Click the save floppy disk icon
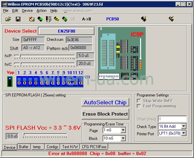 [18, 19]
